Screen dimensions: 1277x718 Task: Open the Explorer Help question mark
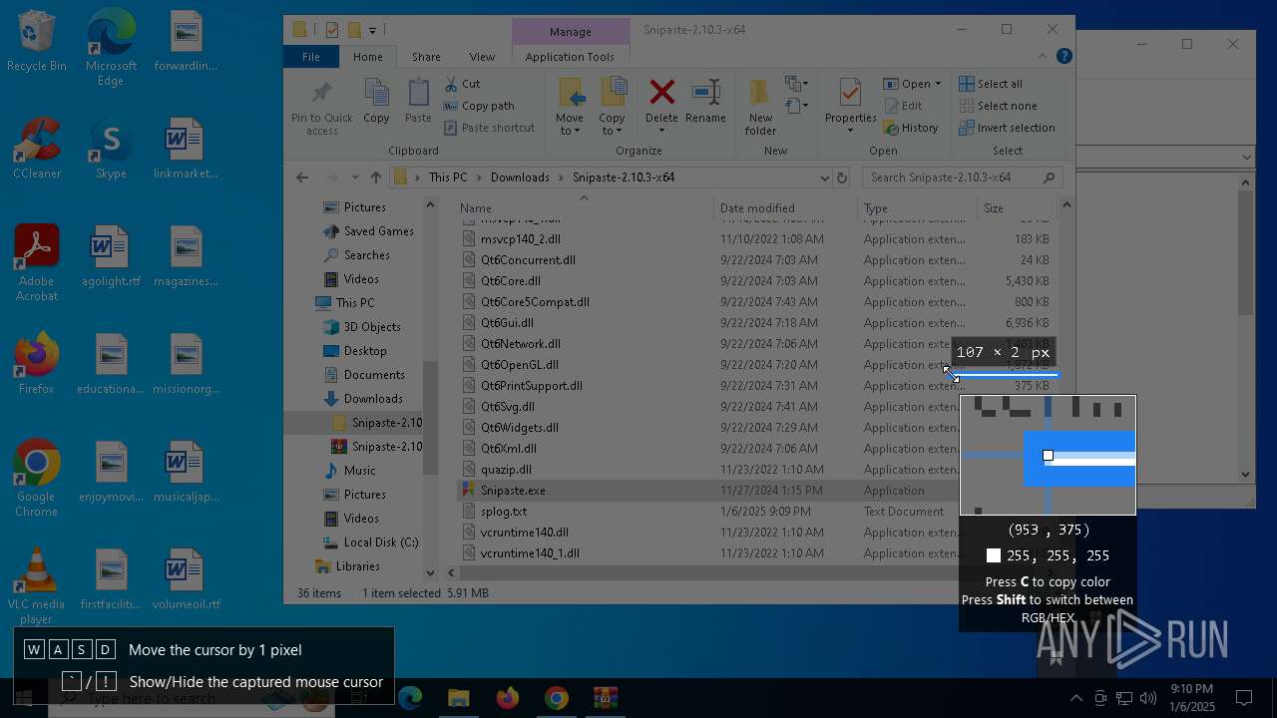[x=1064, y=57]
